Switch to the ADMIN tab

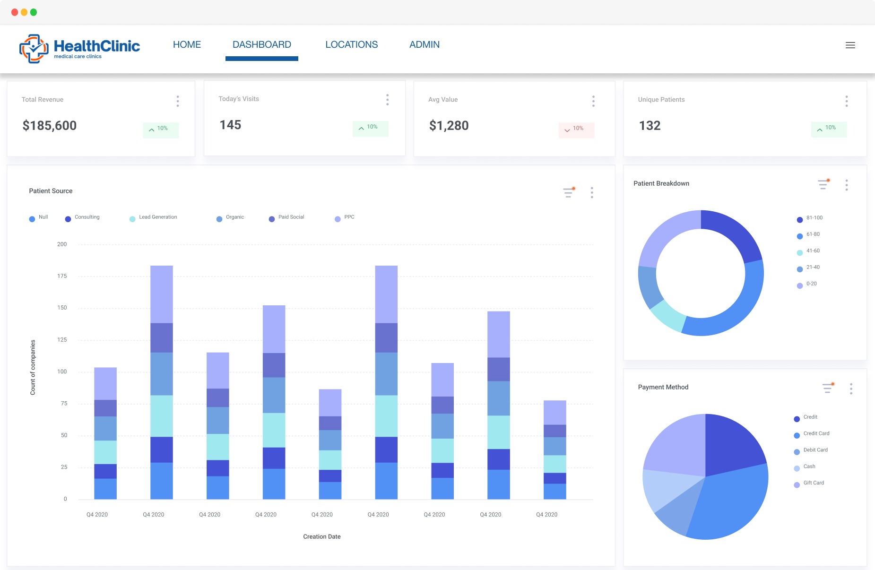(424, 44)
